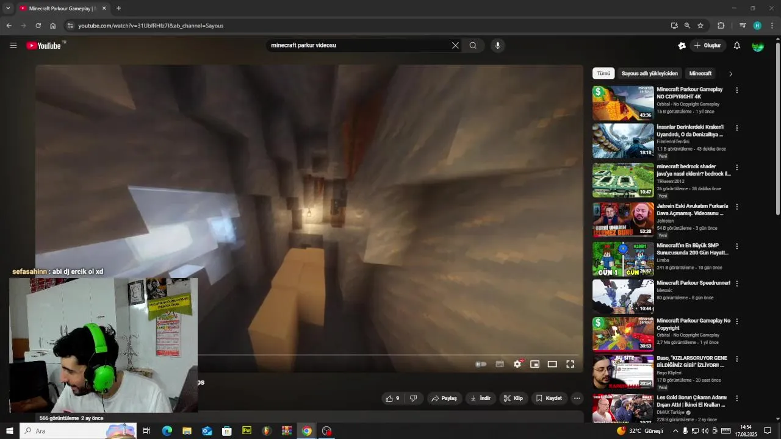The width and height of the screenshot is (781, 439).
Task: Click the İndir download button
Action: (x=480, y=398)
